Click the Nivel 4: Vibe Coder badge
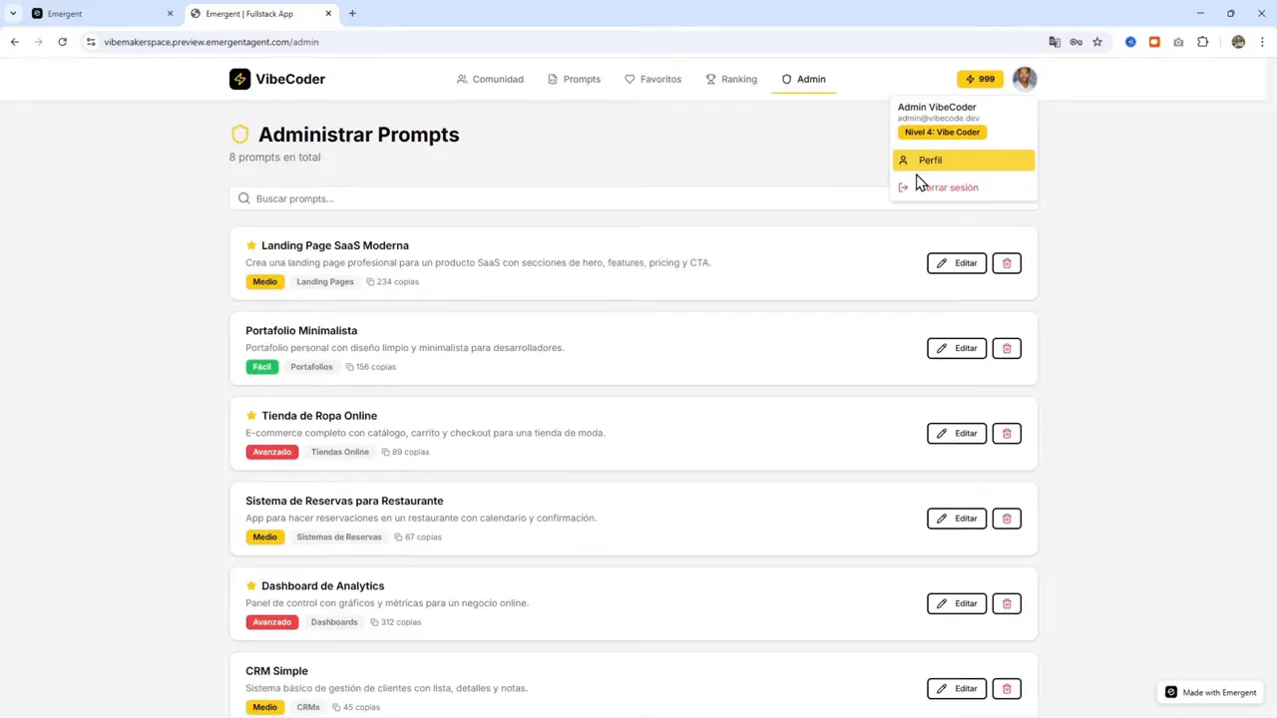This screenshot has height=718, width=1277. (942, 132)
